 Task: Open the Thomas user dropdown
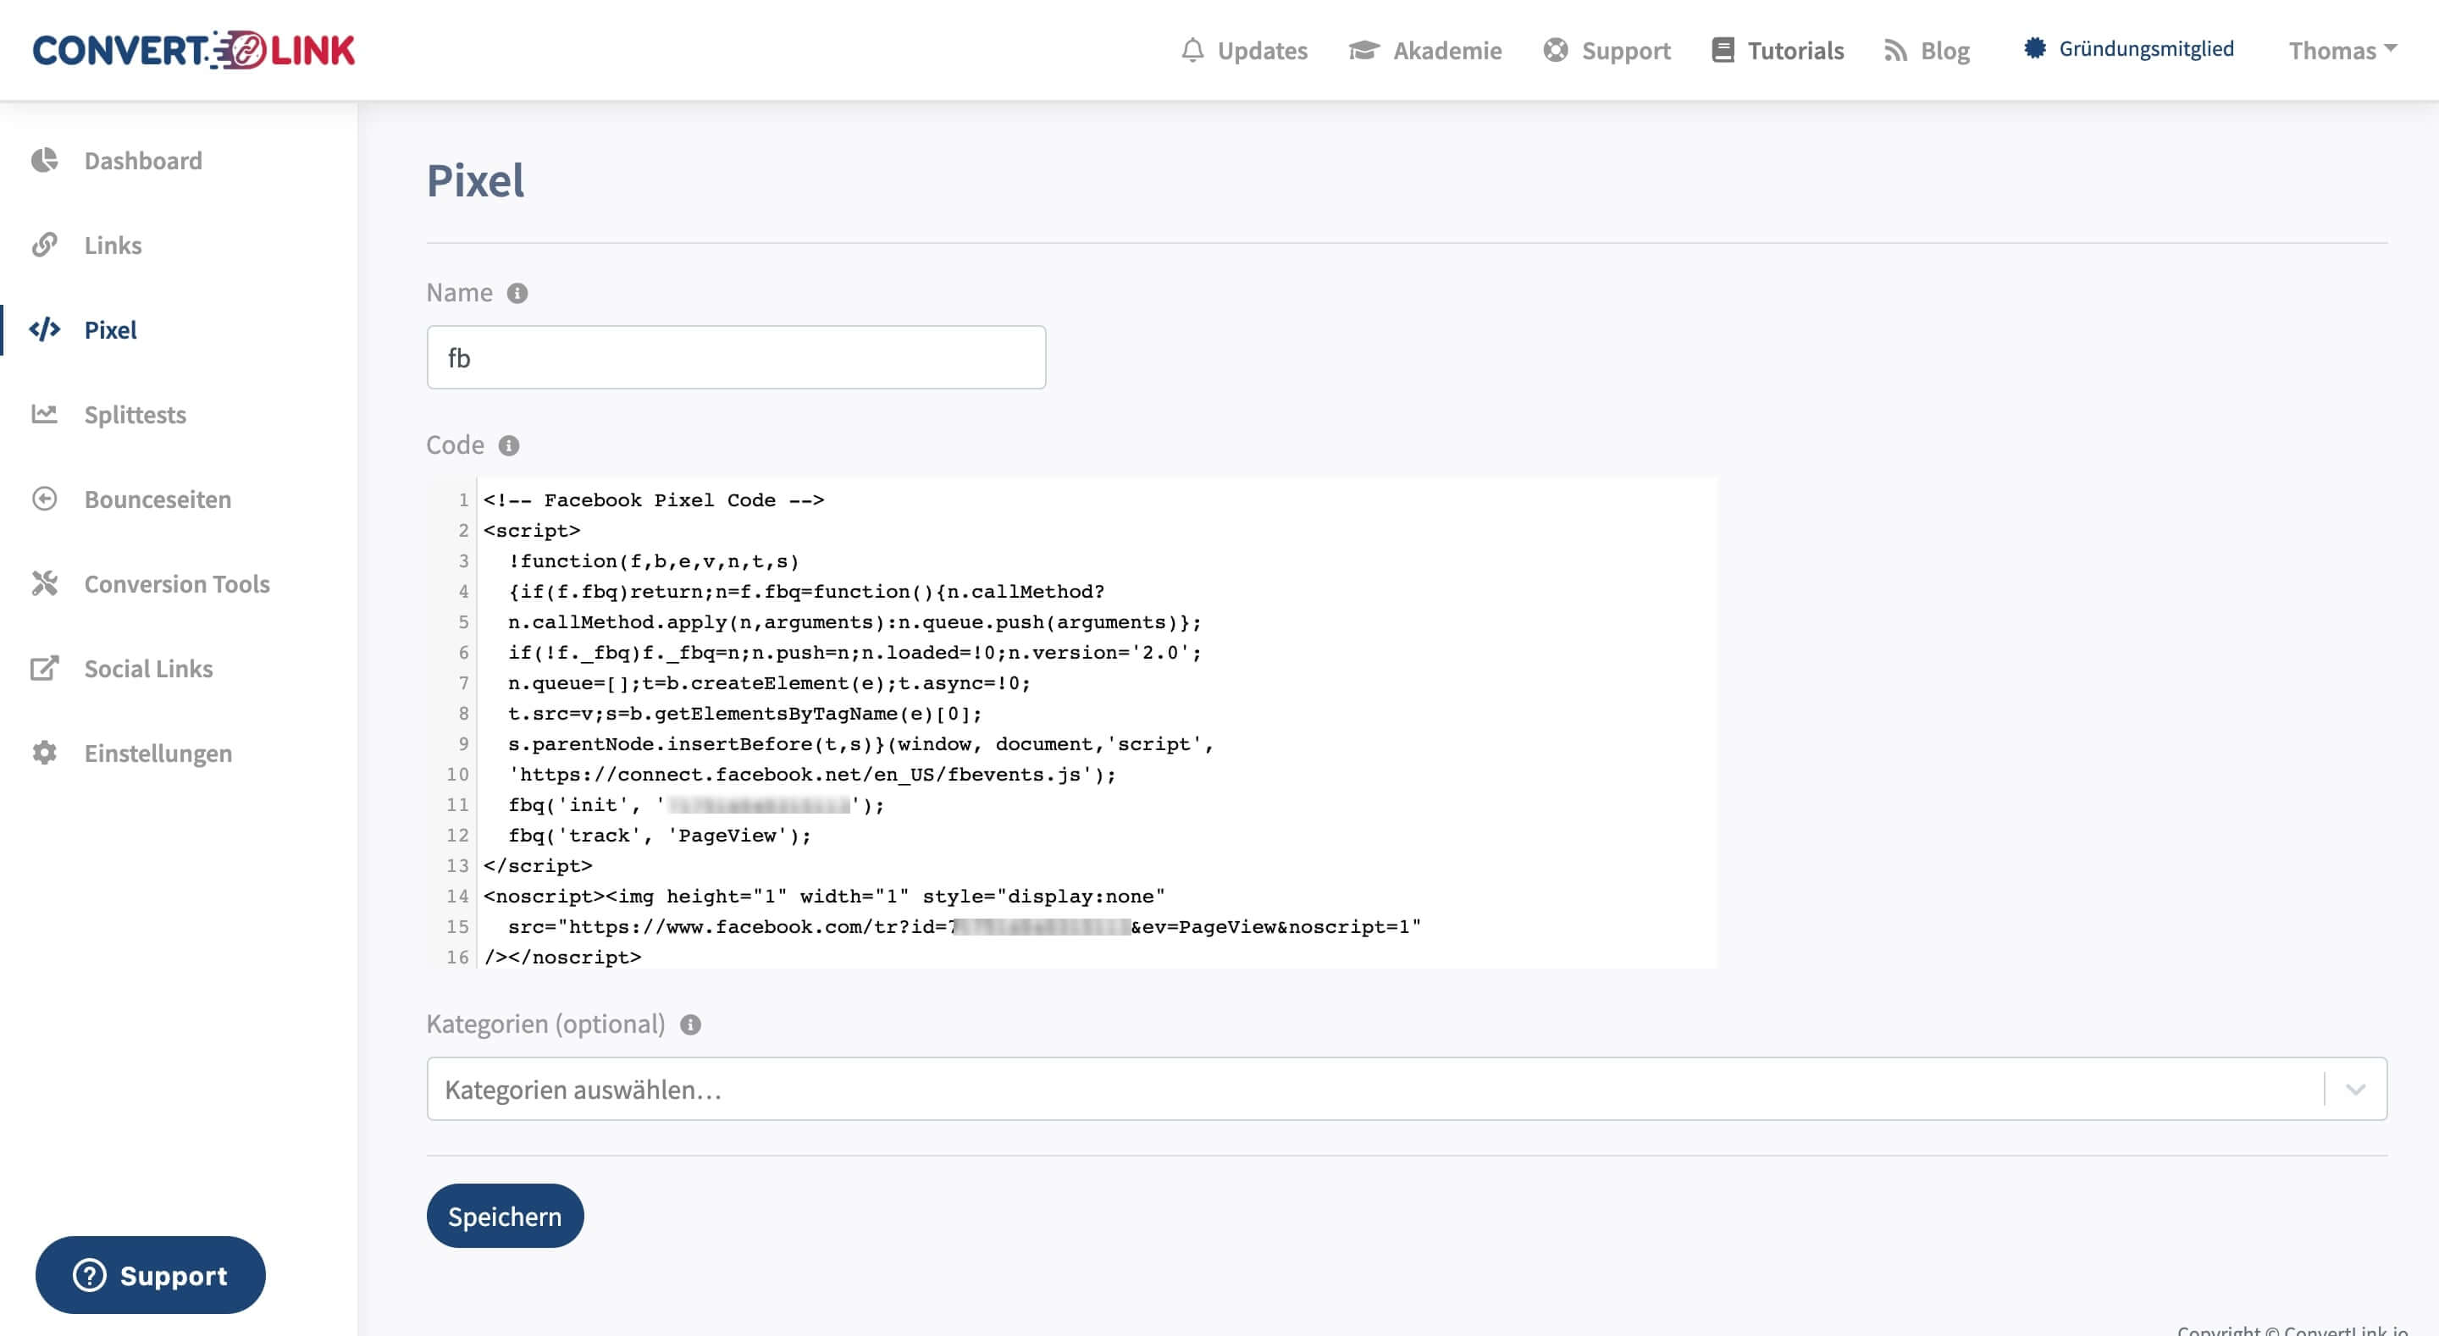click(x=2342, y=50)
